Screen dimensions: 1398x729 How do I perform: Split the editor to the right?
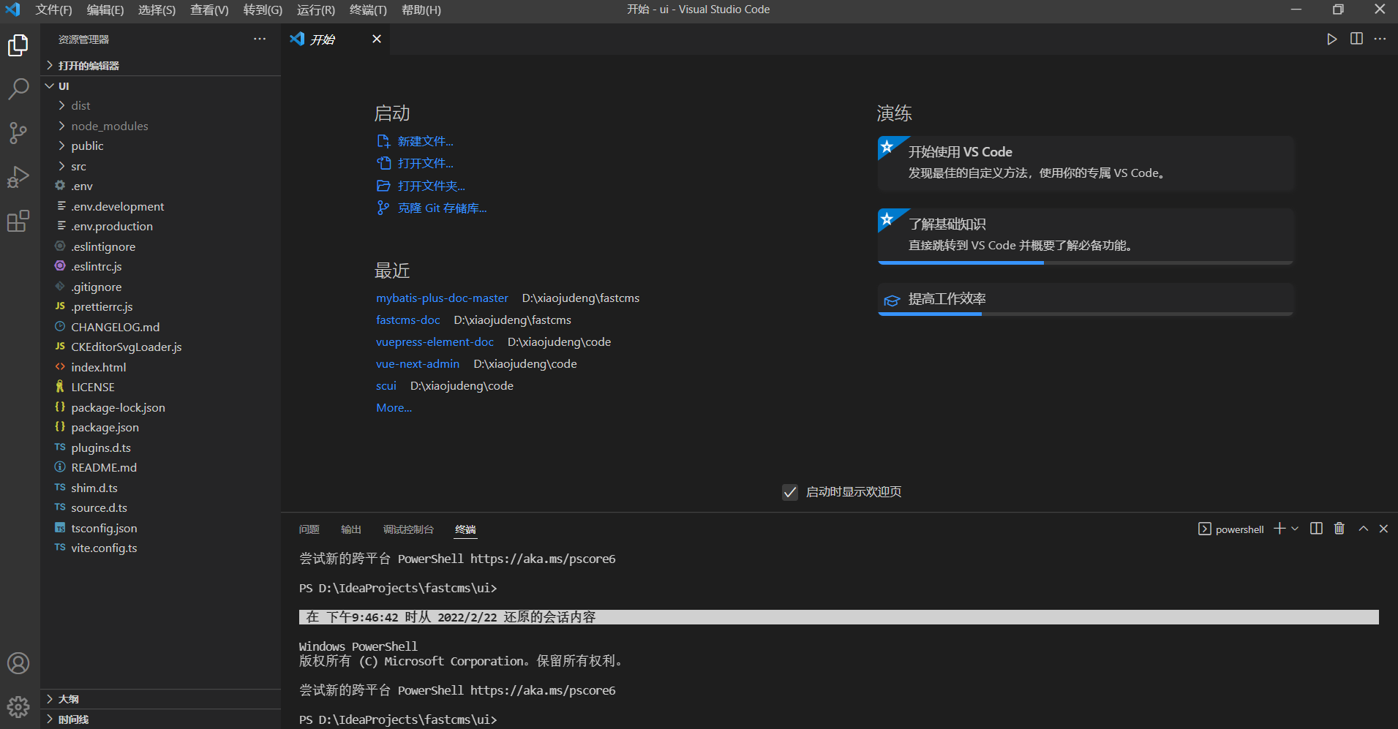pos(1356,39)
